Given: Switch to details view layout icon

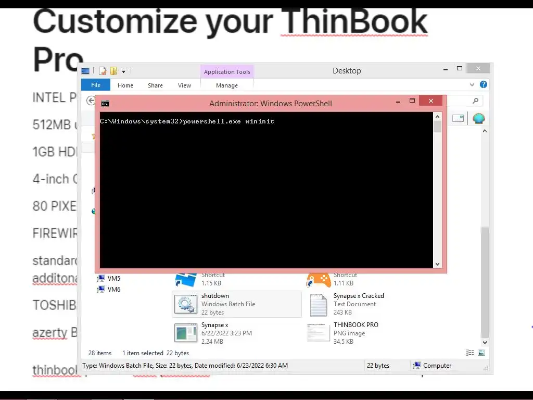Looking at the screenshot, I should (470, 353).
